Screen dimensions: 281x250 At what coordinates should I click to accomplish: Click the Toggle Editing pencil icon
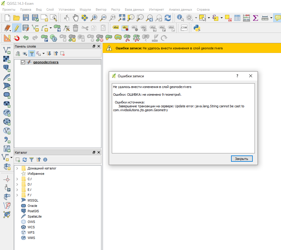tap(17, 28)
